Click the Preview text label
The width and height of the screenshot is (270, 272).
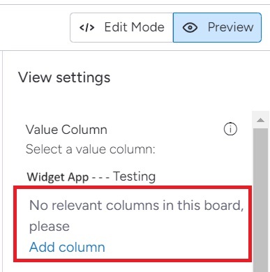[x=230, y=27]
